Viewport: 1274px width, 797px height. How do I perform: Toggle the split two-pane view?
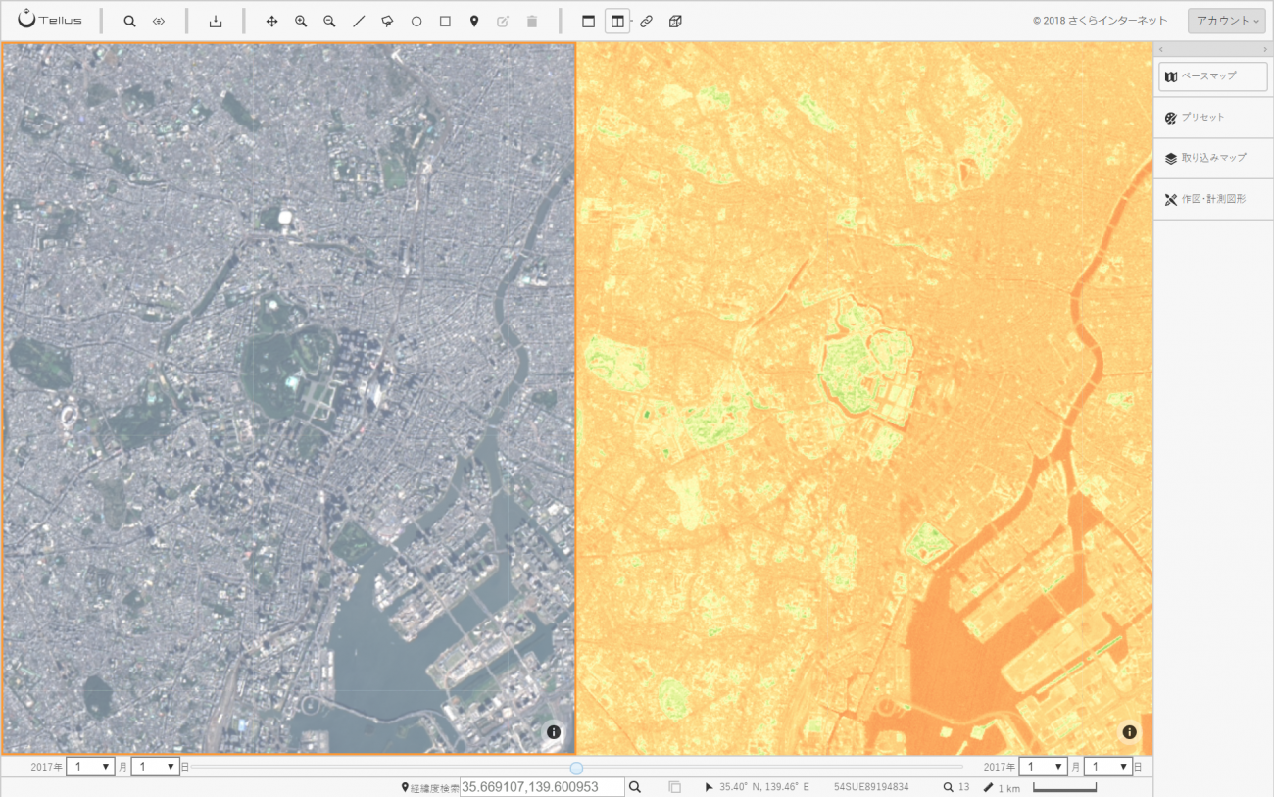point(617,21)
